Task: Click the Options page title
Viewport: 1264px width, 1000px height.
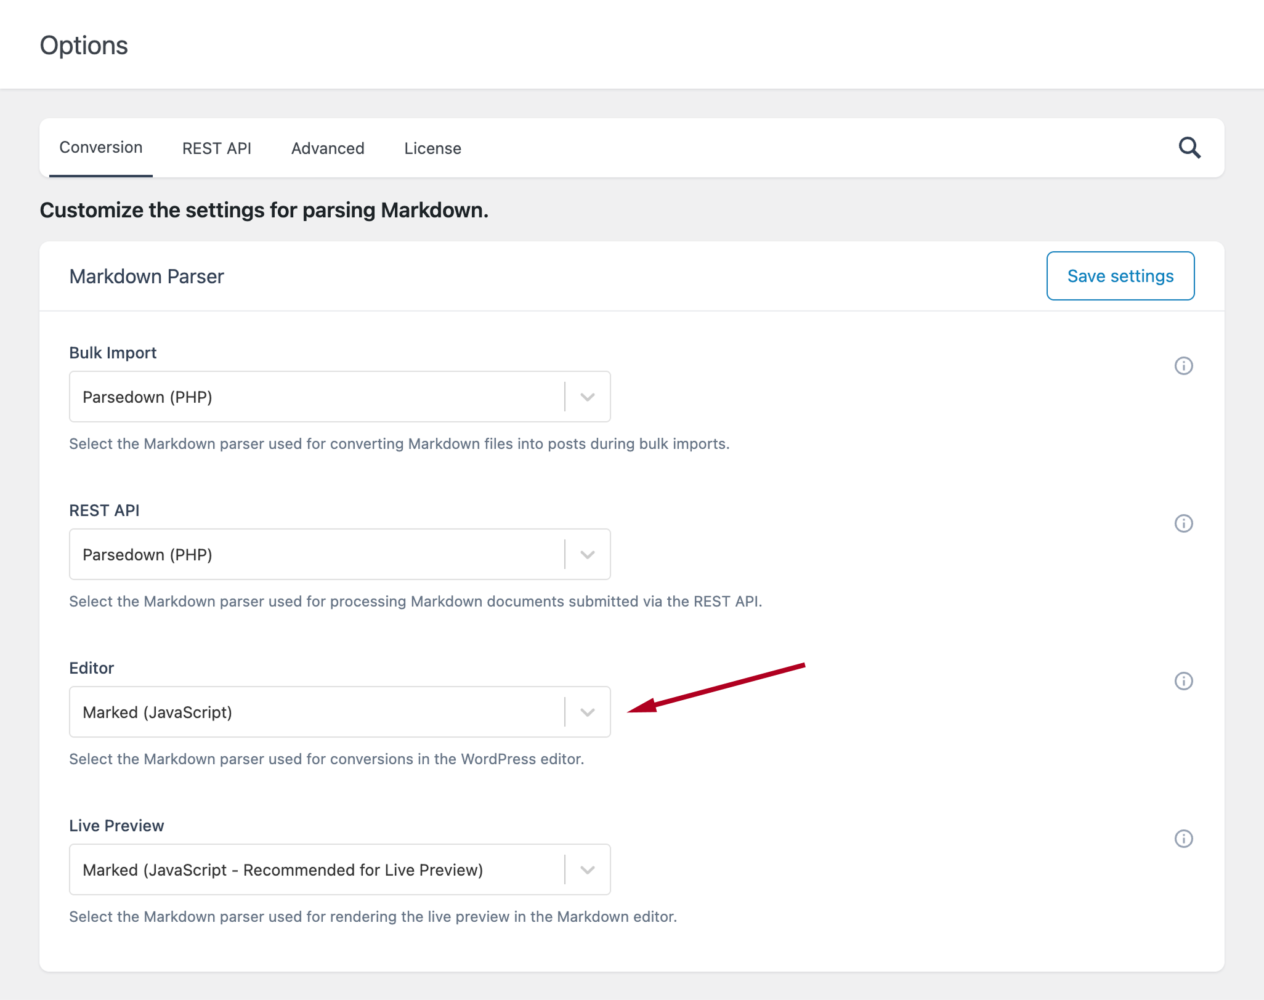Action: click(x=84, y=44)
